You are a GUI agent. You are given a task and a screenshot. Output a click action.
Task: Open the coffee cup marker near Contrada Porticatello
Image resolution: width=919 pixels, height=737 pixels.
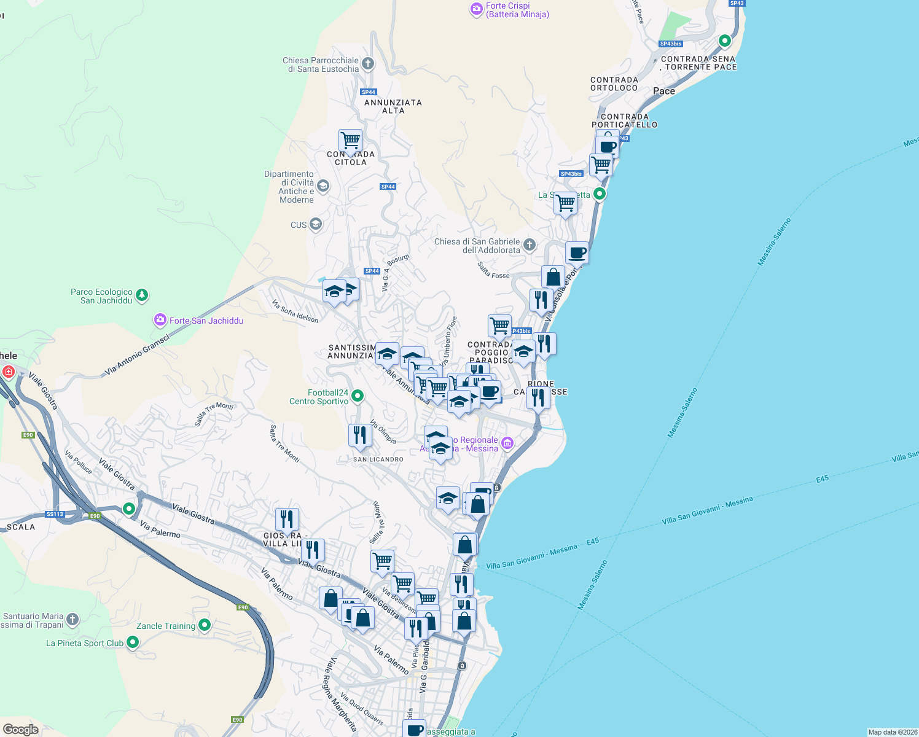click(x=607, y=146)
